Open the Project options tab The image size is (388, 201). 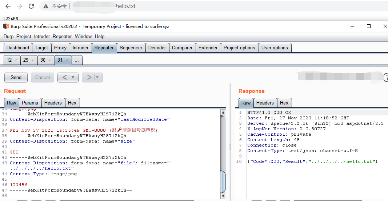(239, 48)
